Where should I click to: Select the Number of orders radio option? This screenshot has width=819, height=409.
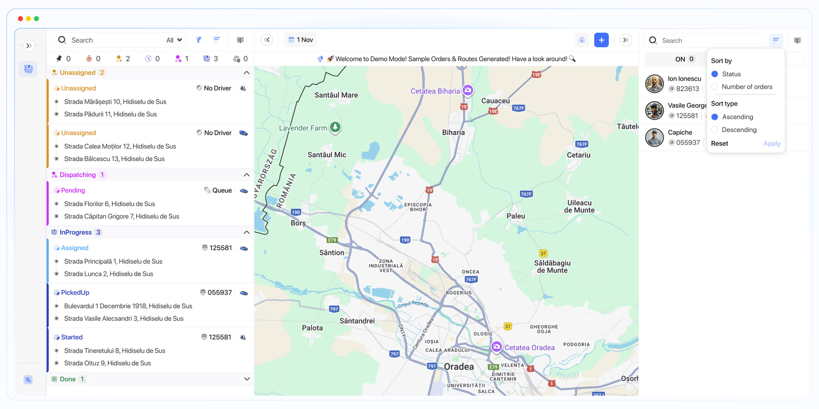tap(715, 87)
